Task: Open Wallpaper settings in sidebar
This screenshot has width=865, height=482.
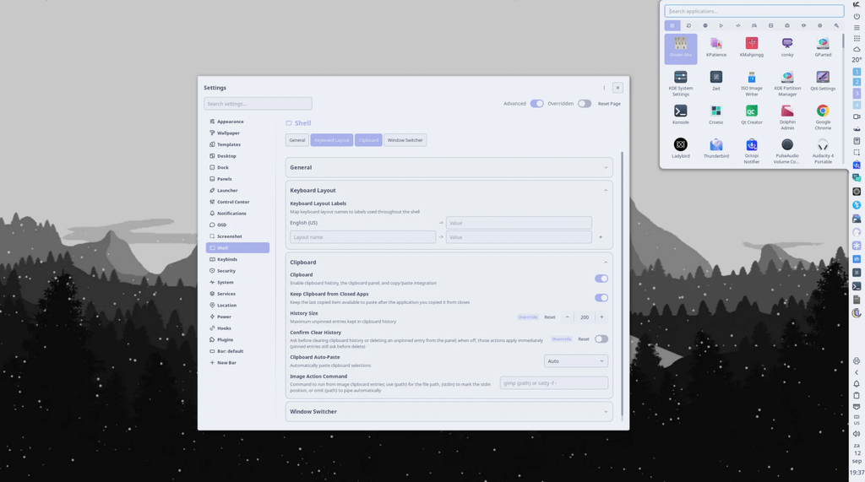Action: coord(237,133)
